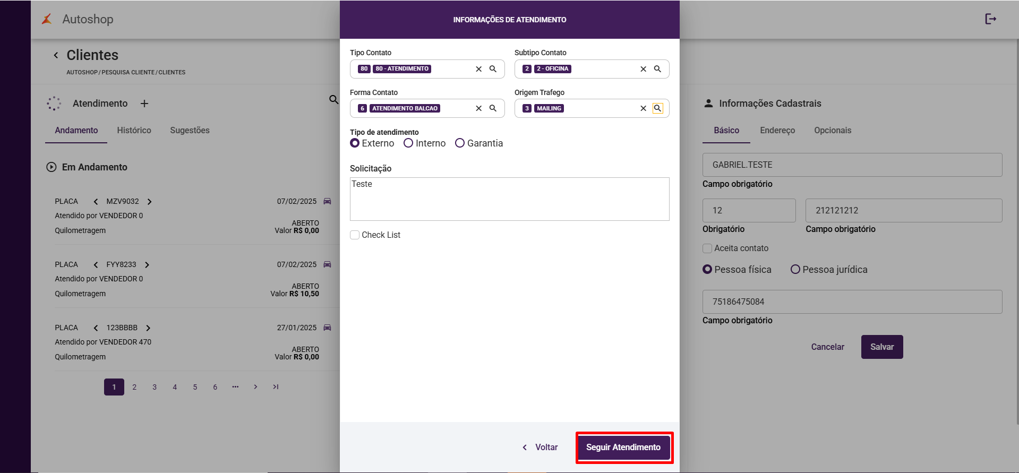The height and width of the screenshot is (473, 1019).
Task: Tick the Aceita contato checkbox
Action: [707, 248]
